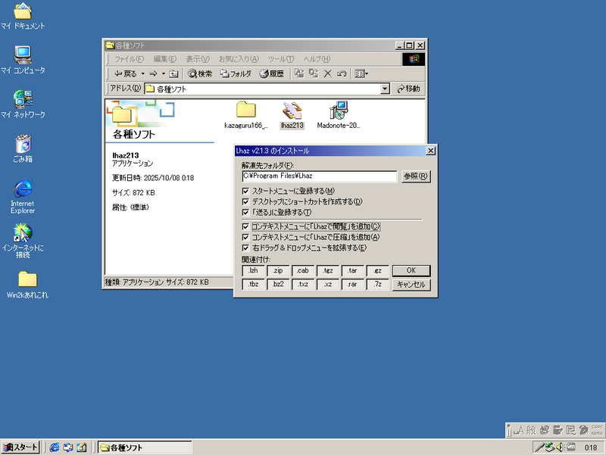Open the スタート menu button
The height and width of the screenshot is (455, 606).
(x=20, y=447)
